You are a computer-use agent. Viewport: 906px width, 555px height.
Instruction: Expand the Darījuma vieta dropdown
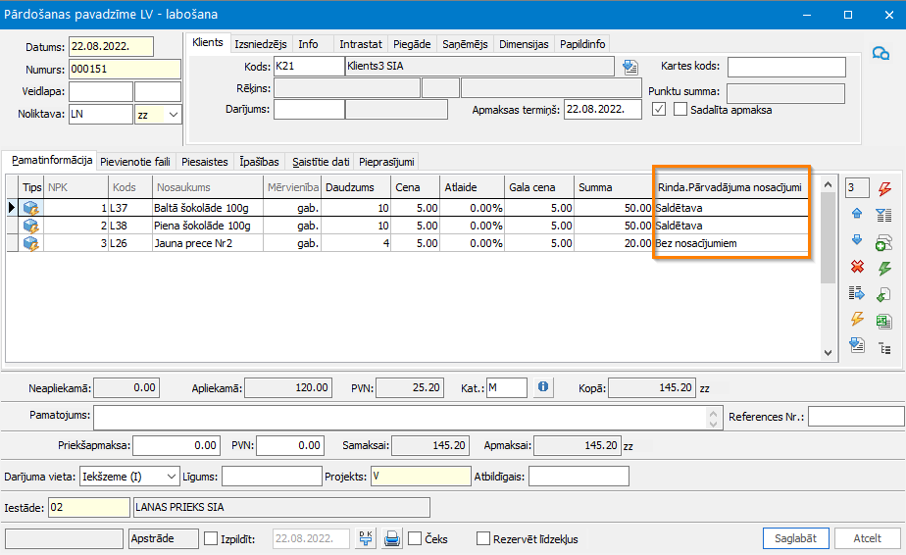(172, 476)
